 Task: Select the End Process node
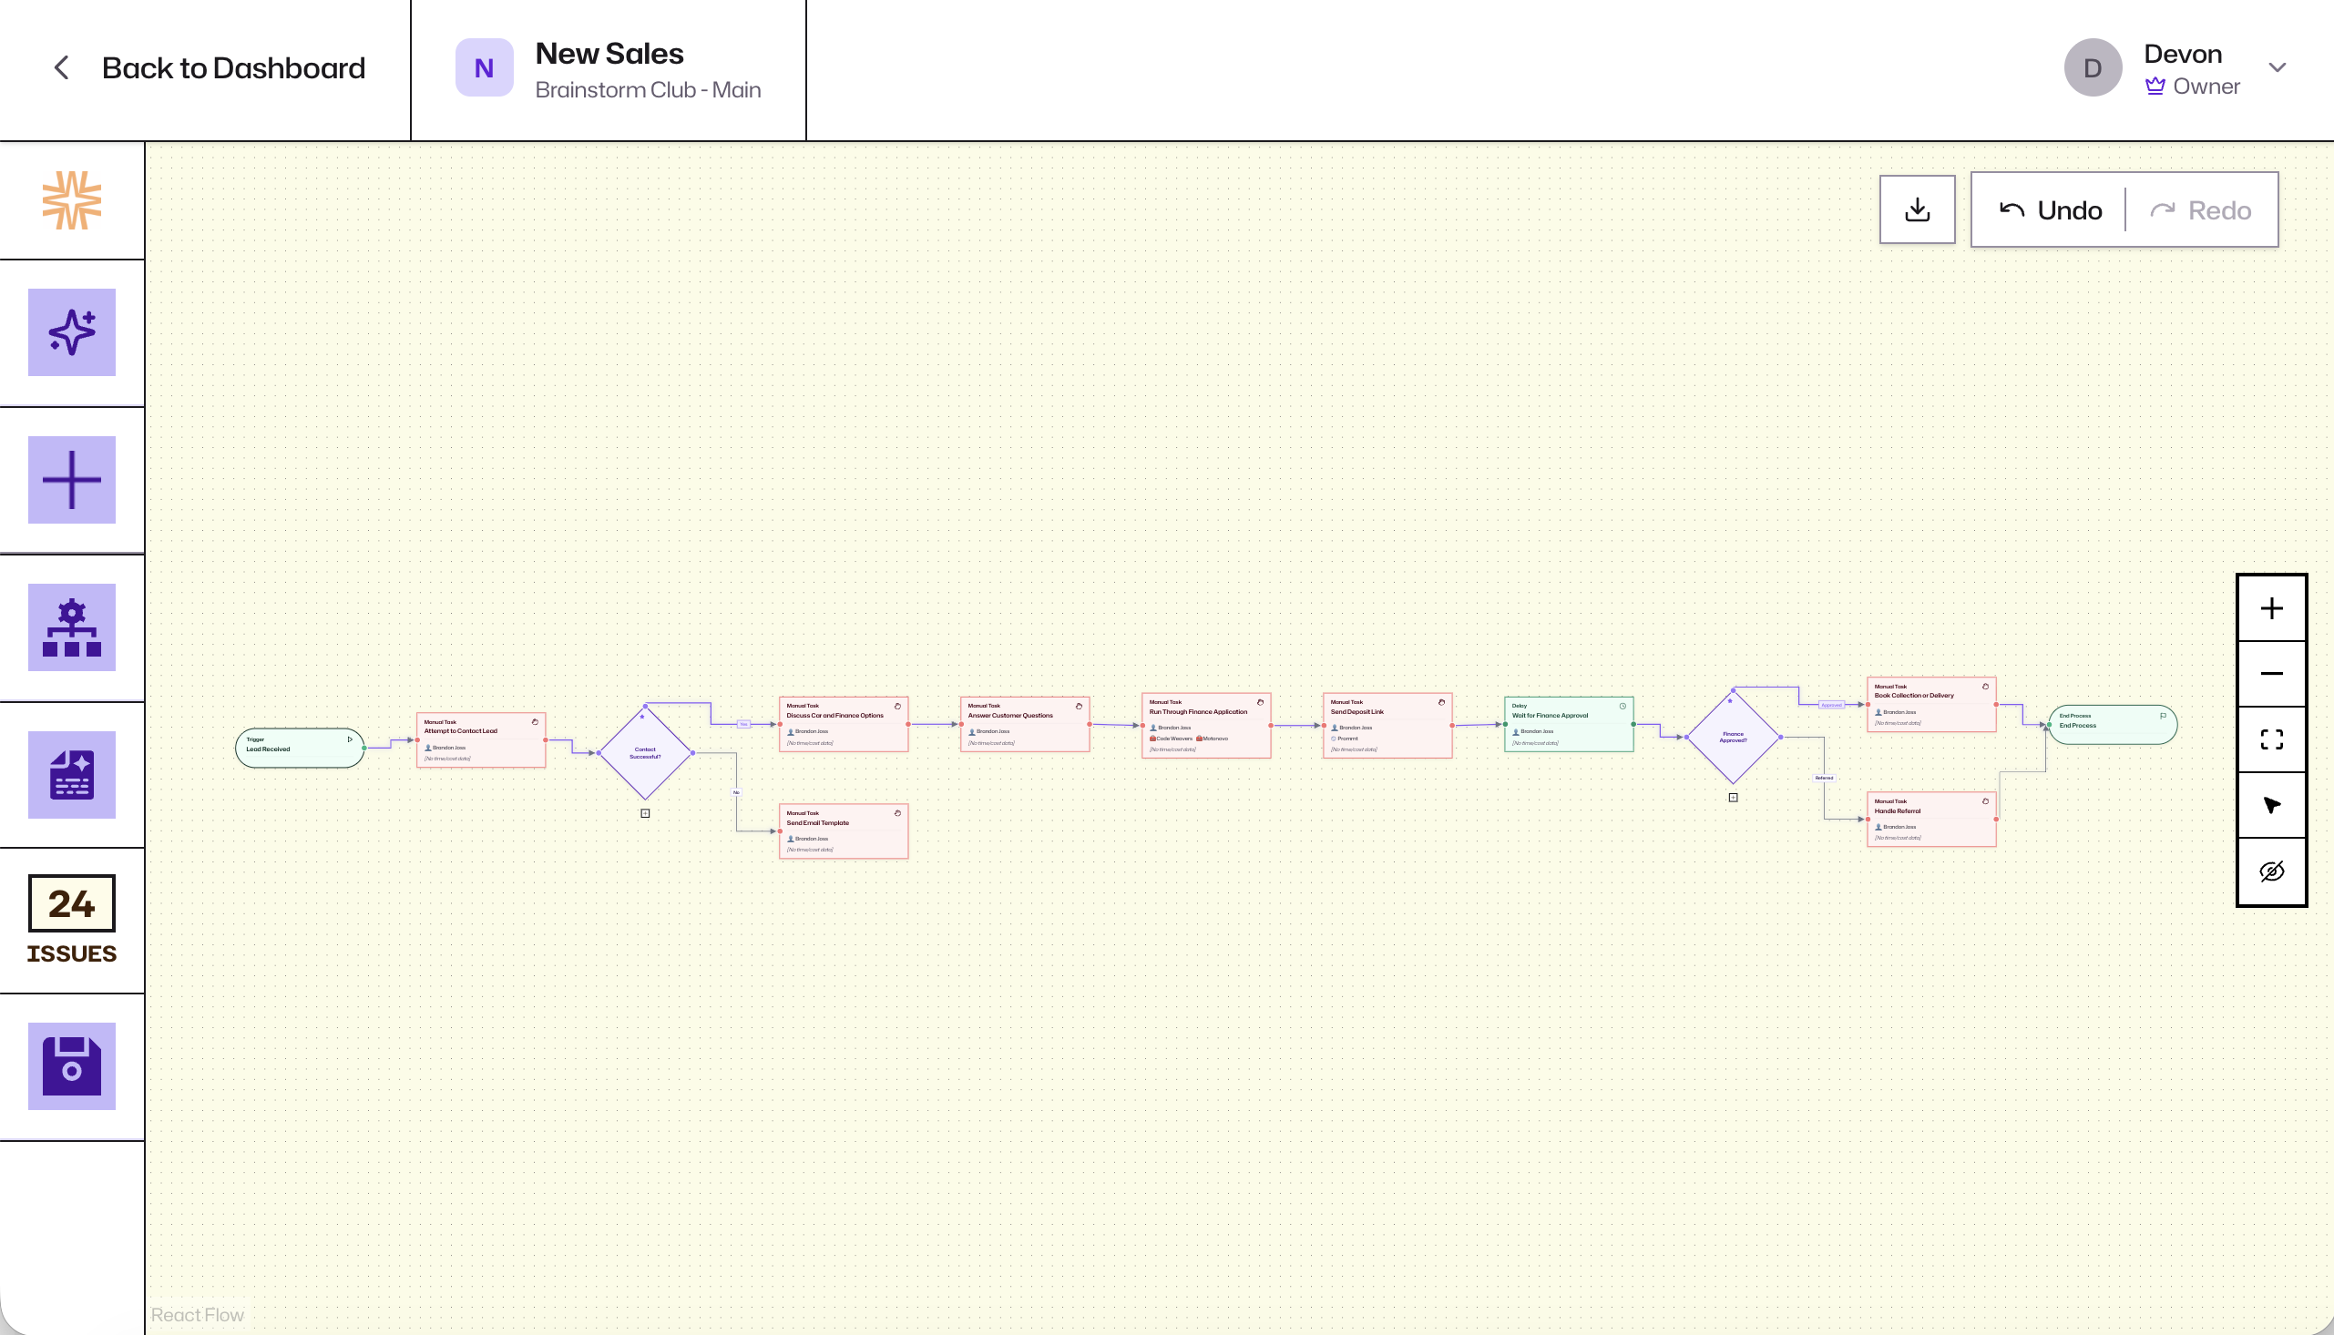click(2113, 724)
